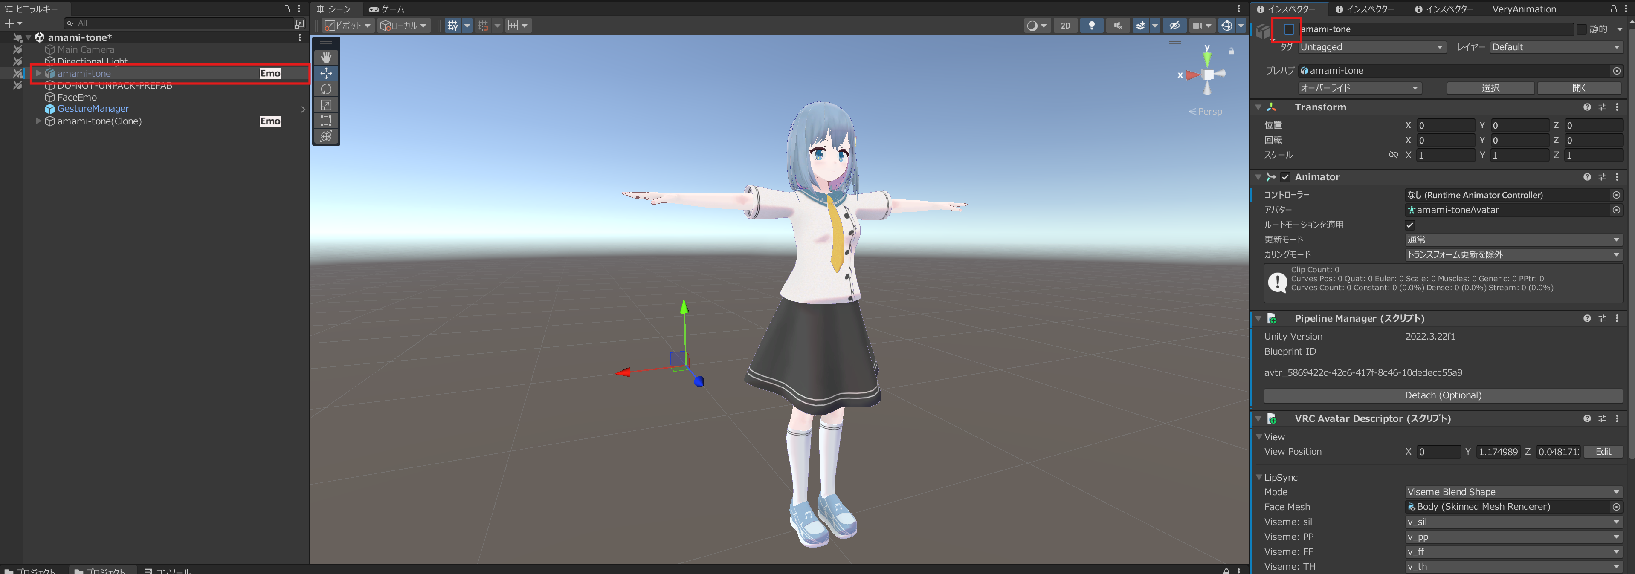Open the third Inspector tab
The image size is (1635, 574).
(x=1444, y=9)
